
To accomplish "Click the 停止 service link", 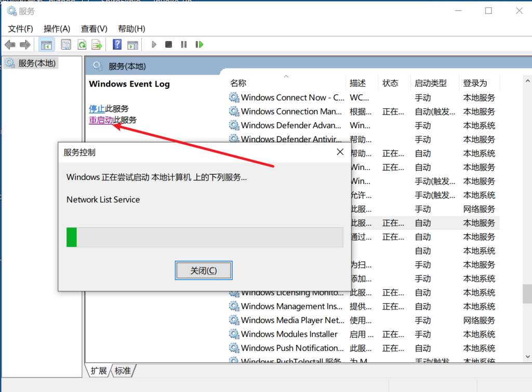I will pos(97,109).
